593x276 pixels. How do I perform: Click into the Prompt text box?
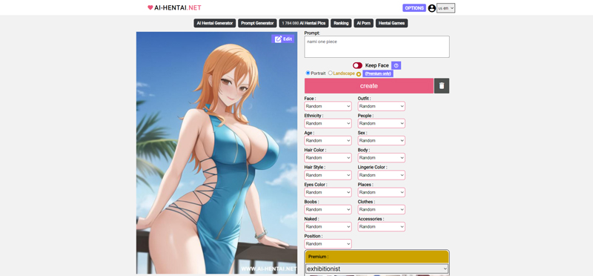click(377, 47)
